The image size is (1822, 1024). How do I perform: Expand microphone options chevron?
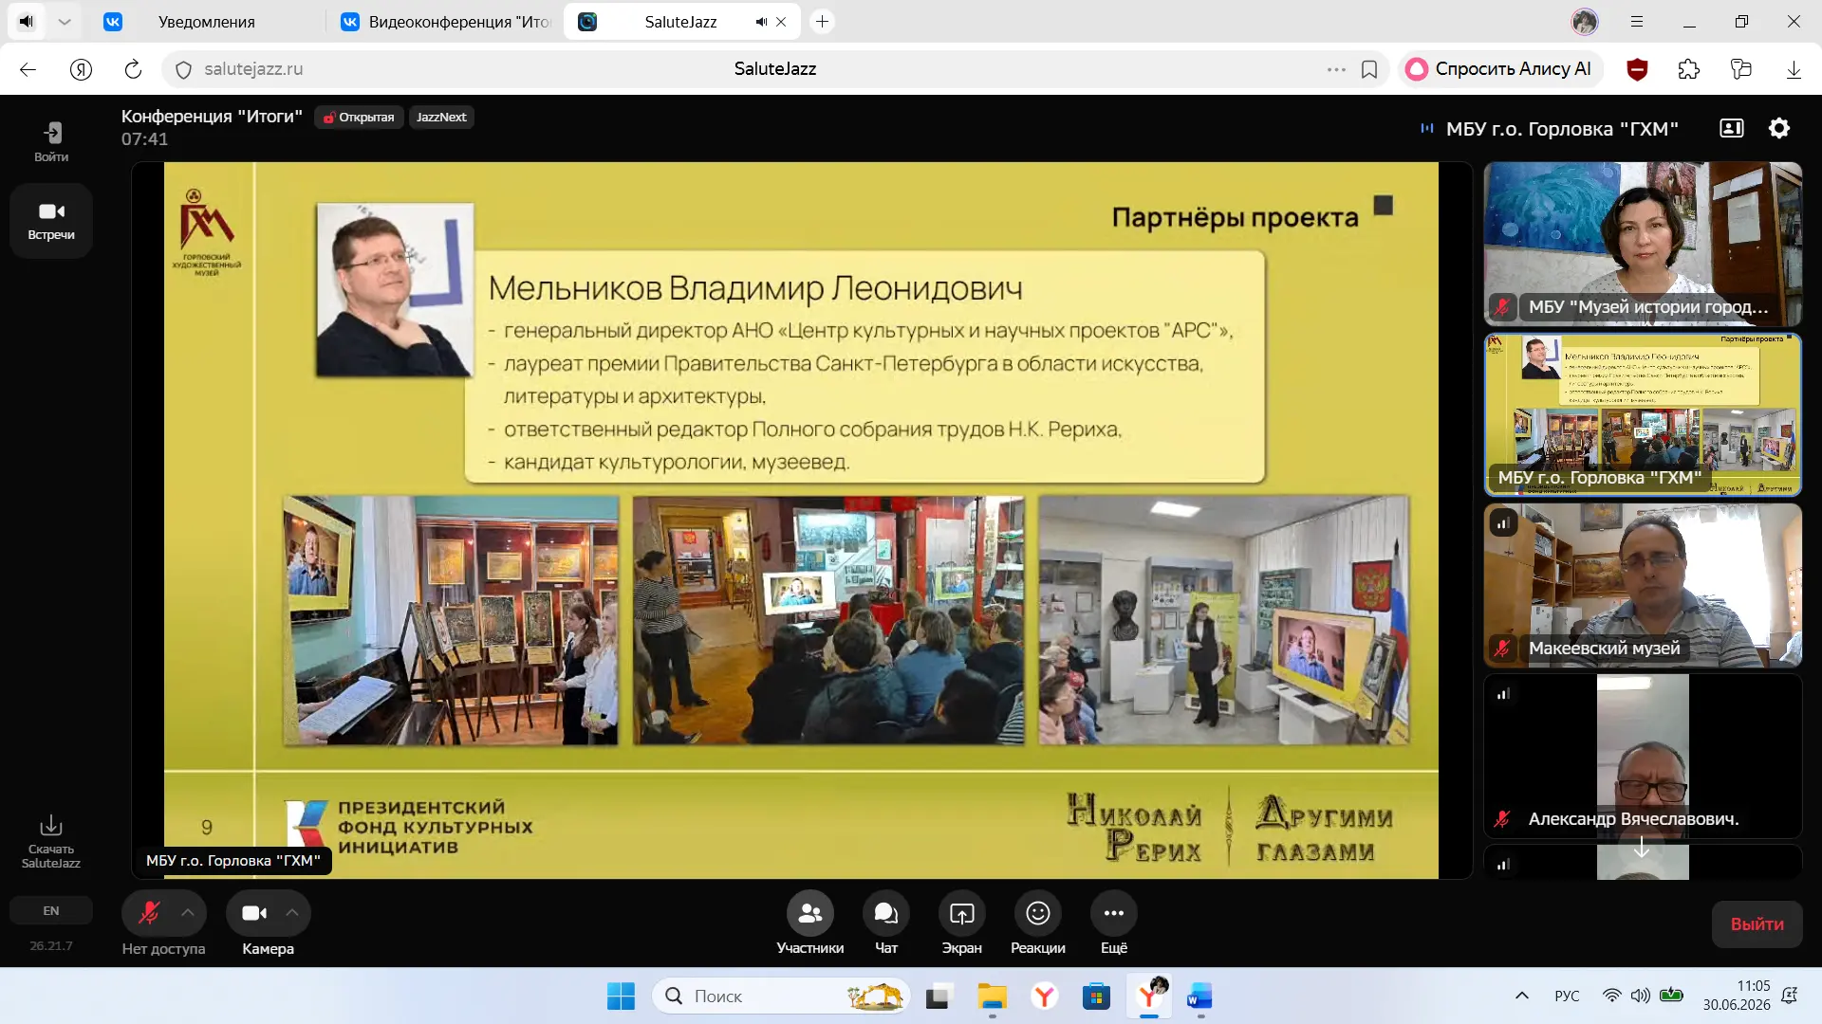coord(188,913)
